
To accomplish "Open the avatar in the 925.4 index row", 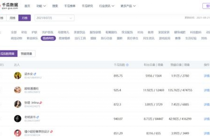I will pyautogui.click(x=18, y=90).
